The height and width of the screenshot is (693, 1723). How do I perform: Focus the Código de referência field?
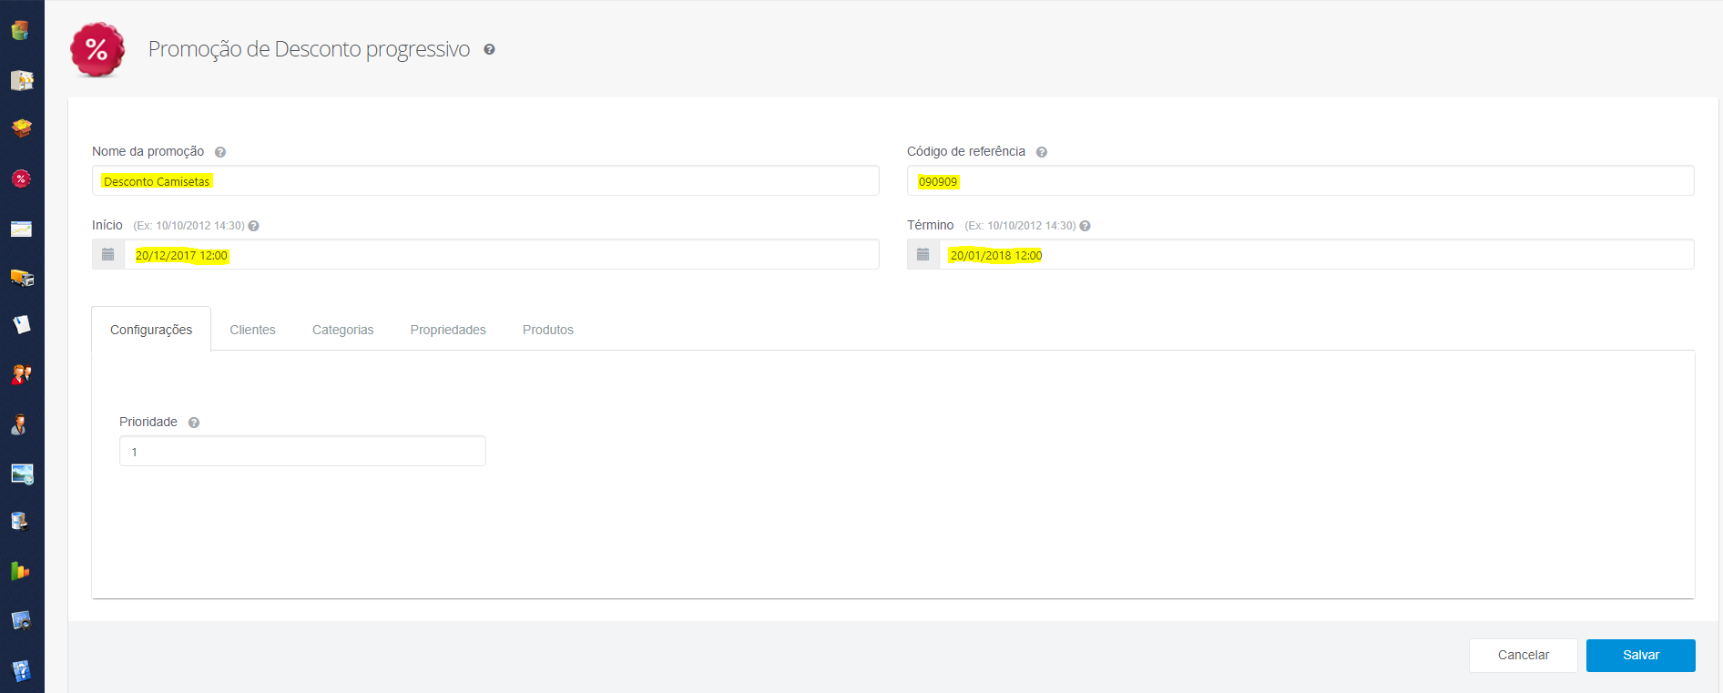pos(1300,180)
